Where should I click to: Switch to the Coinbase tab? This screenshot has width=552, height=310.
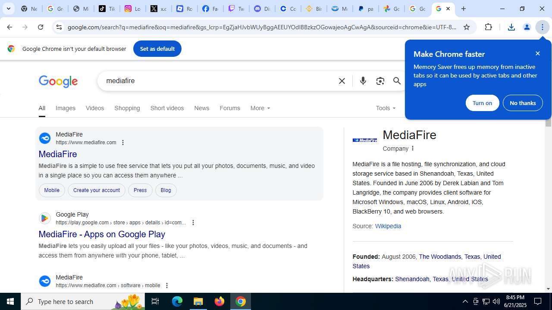pyautogui.click(x=288, y=9)
